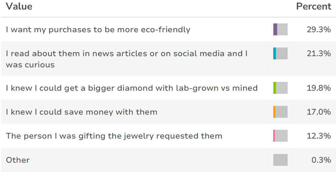Click the 0.3% value
Viewport: 336px width, 172px height.
tap(321, 160)
